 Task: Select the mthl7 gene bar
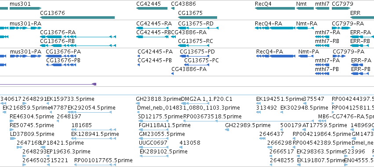pyautogui.click(x=322, y=8)
